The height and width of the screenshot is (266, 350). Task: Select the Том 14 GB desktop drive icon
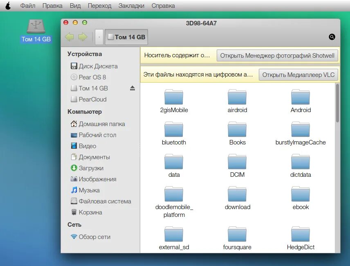(36, 26)
